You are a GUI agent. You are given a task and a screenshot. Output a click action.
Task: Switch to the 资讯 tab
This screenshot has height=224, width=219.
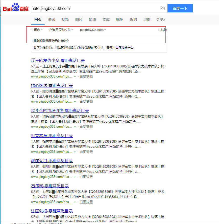[52, 20]
